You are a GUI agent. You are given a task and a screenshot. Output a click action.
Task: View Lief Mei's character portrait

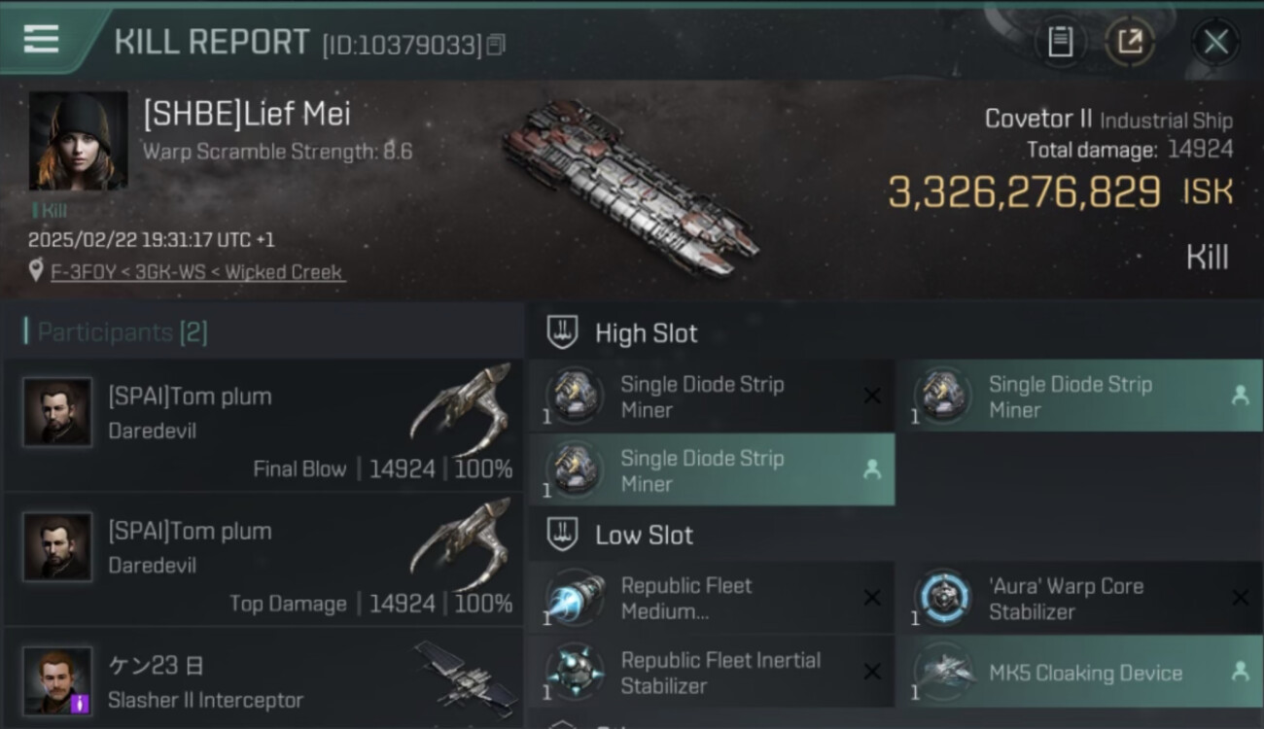point(79,140)
